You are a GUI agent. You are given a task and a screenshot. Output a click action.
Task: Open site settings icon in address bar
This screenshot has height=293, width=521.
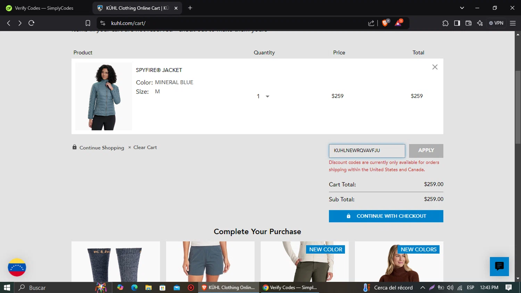[x=102, y=23]
